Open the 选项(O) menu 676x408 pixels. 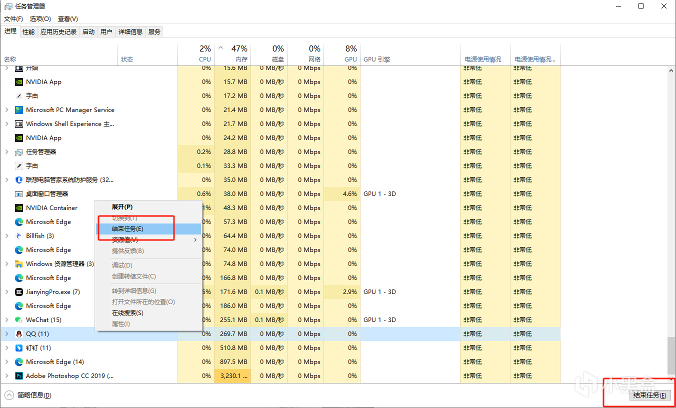40,19
